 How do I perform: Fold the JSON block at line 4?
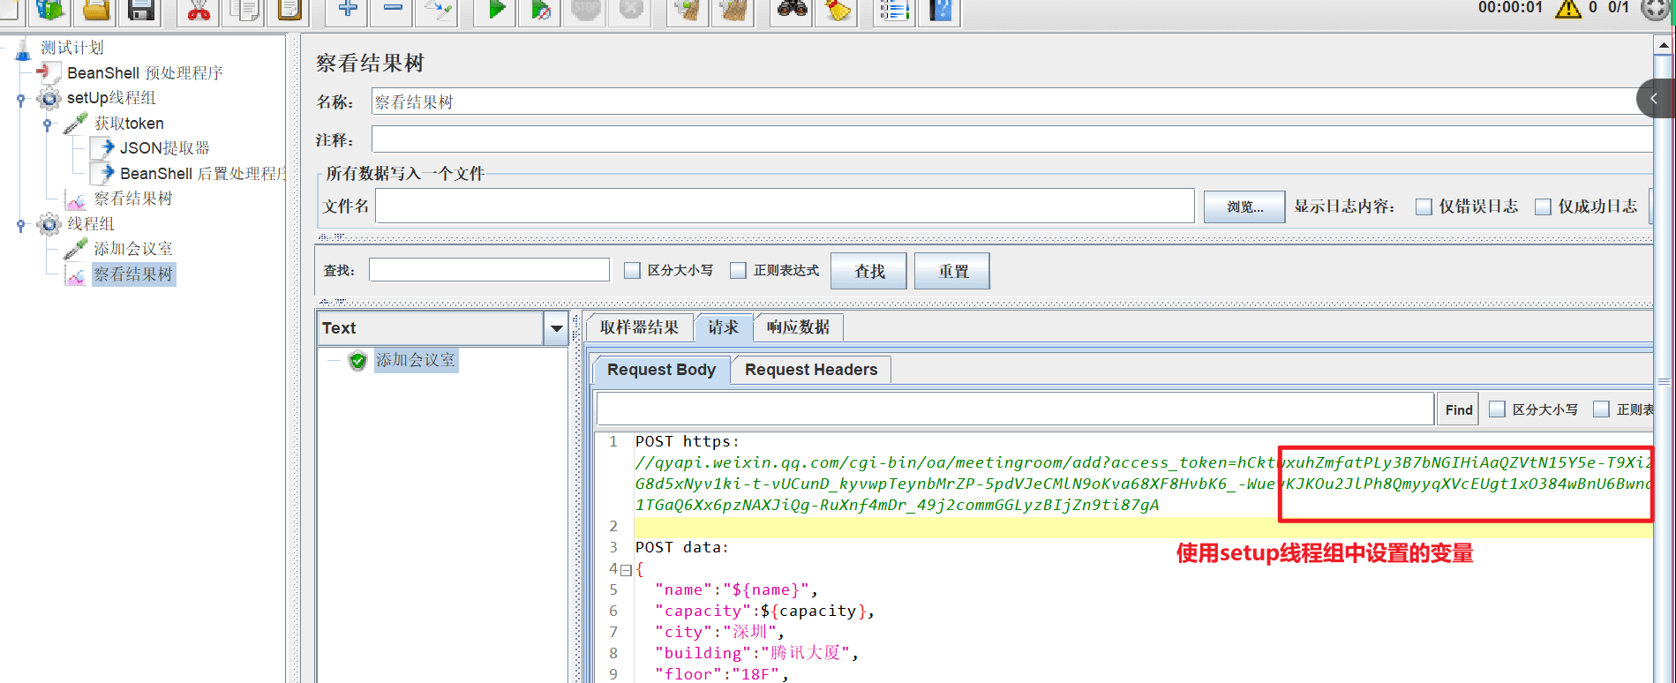point(626,570)
